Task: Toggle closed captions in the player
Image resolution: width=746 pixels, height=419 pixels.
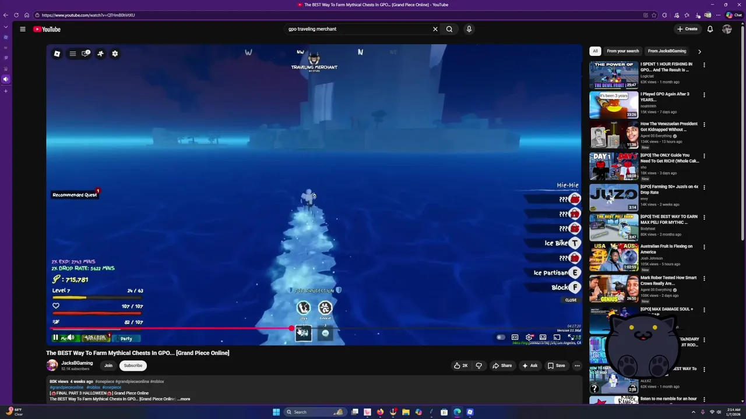Action: click(x=515, y=338)
